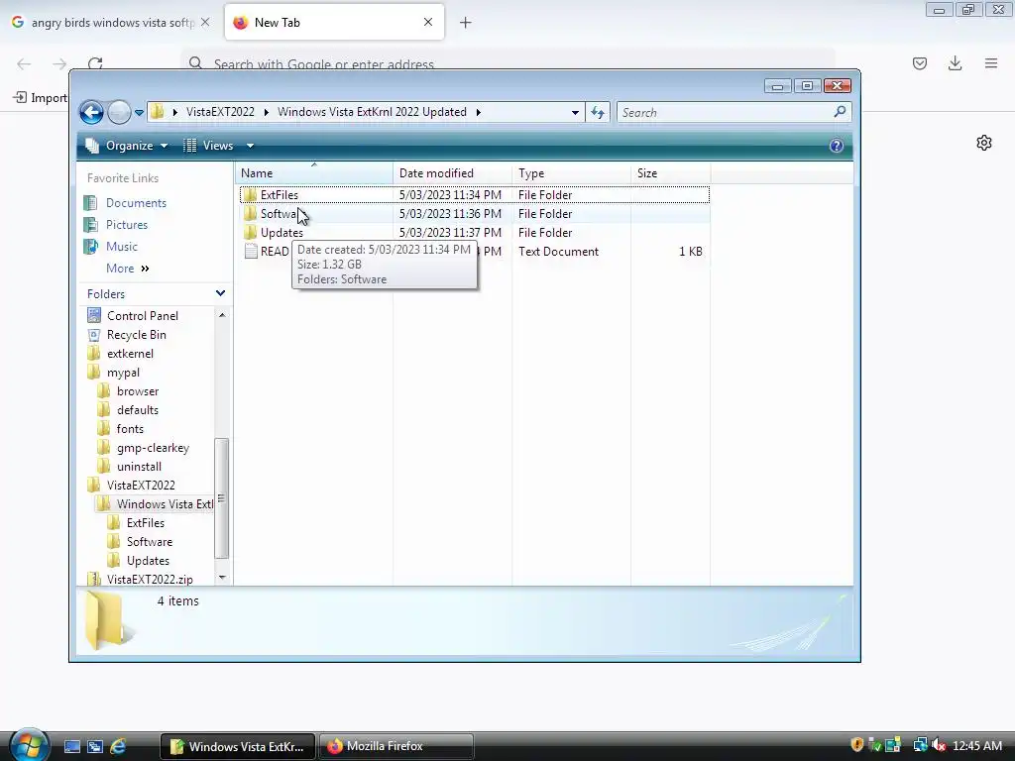Select extkernel folder in tree
The height and width of the screenshot is (761, 1015).
(x=130, y=354)
